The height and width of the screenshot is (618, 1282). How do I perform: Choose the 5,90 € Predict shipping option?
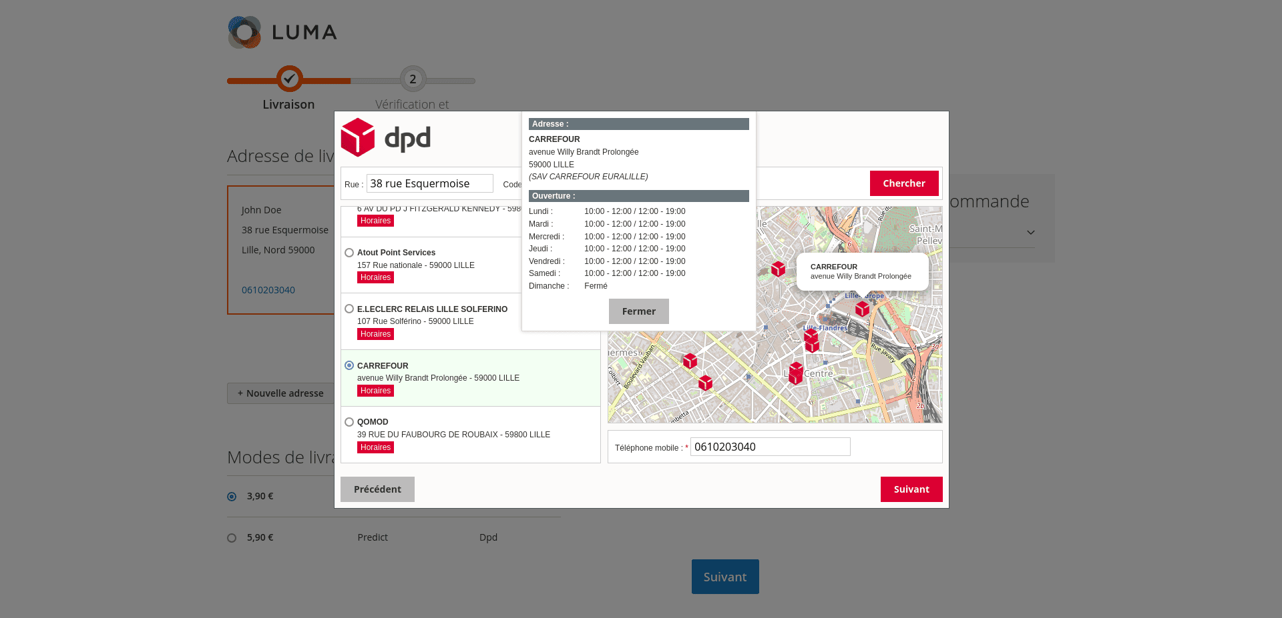tap(232, 537)
